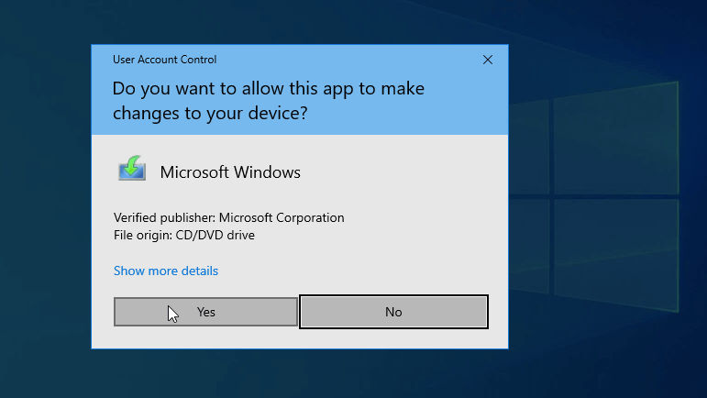Click the Microsoft Windows installer icon
707x398 pixels.
pos(132,168)
